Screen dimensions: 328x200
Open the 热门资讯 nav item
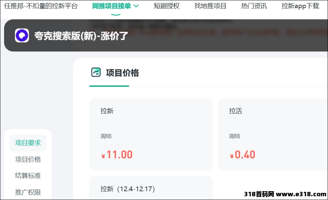click(254, 6)
